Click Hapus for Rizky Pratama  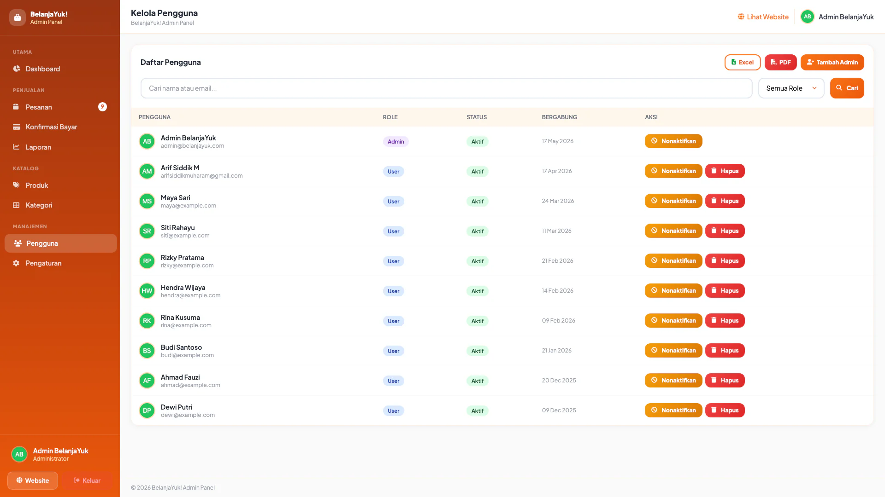tap(725, 261)
